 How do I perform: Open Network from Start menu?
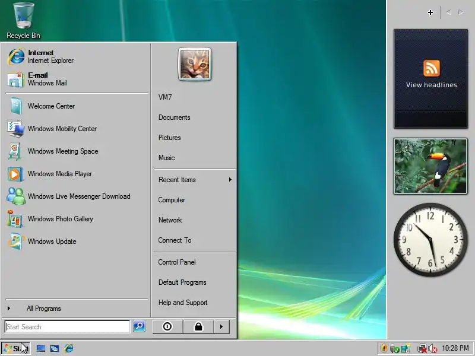[x=194, y=220]
